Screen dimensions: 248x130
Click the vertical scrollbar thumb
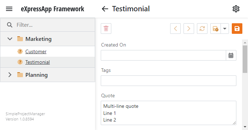(245, 59)
